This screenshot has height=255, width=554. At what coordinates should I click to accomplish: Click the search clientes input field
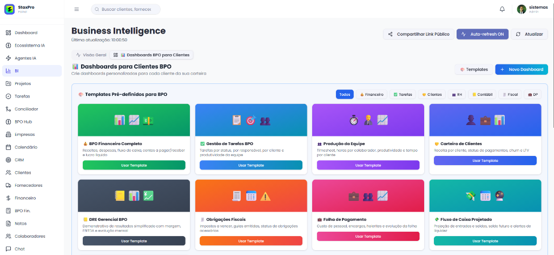[126, 9]
